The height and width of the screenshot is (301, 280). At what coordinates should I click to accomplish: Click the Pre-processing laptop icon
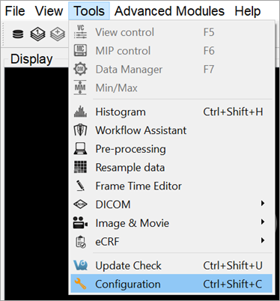80,149
